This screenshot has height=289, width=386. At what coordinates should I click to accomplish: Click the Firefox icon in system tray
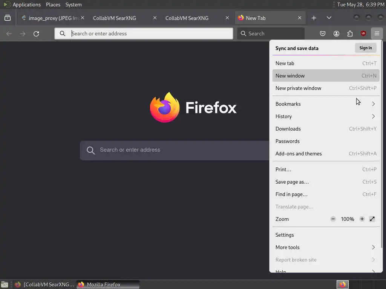[x=343, y=284]
